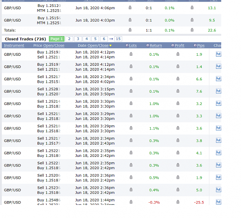Click the 22.6 total pips value
241x218 pixels.
pos(212,30)
